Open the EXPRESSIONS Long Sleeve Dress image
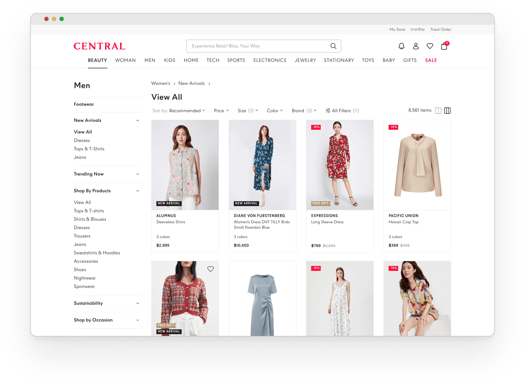 click(x=340, y=165)
